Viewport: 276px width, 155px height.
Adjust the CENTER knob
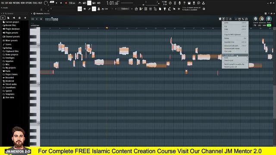[255, 19]
